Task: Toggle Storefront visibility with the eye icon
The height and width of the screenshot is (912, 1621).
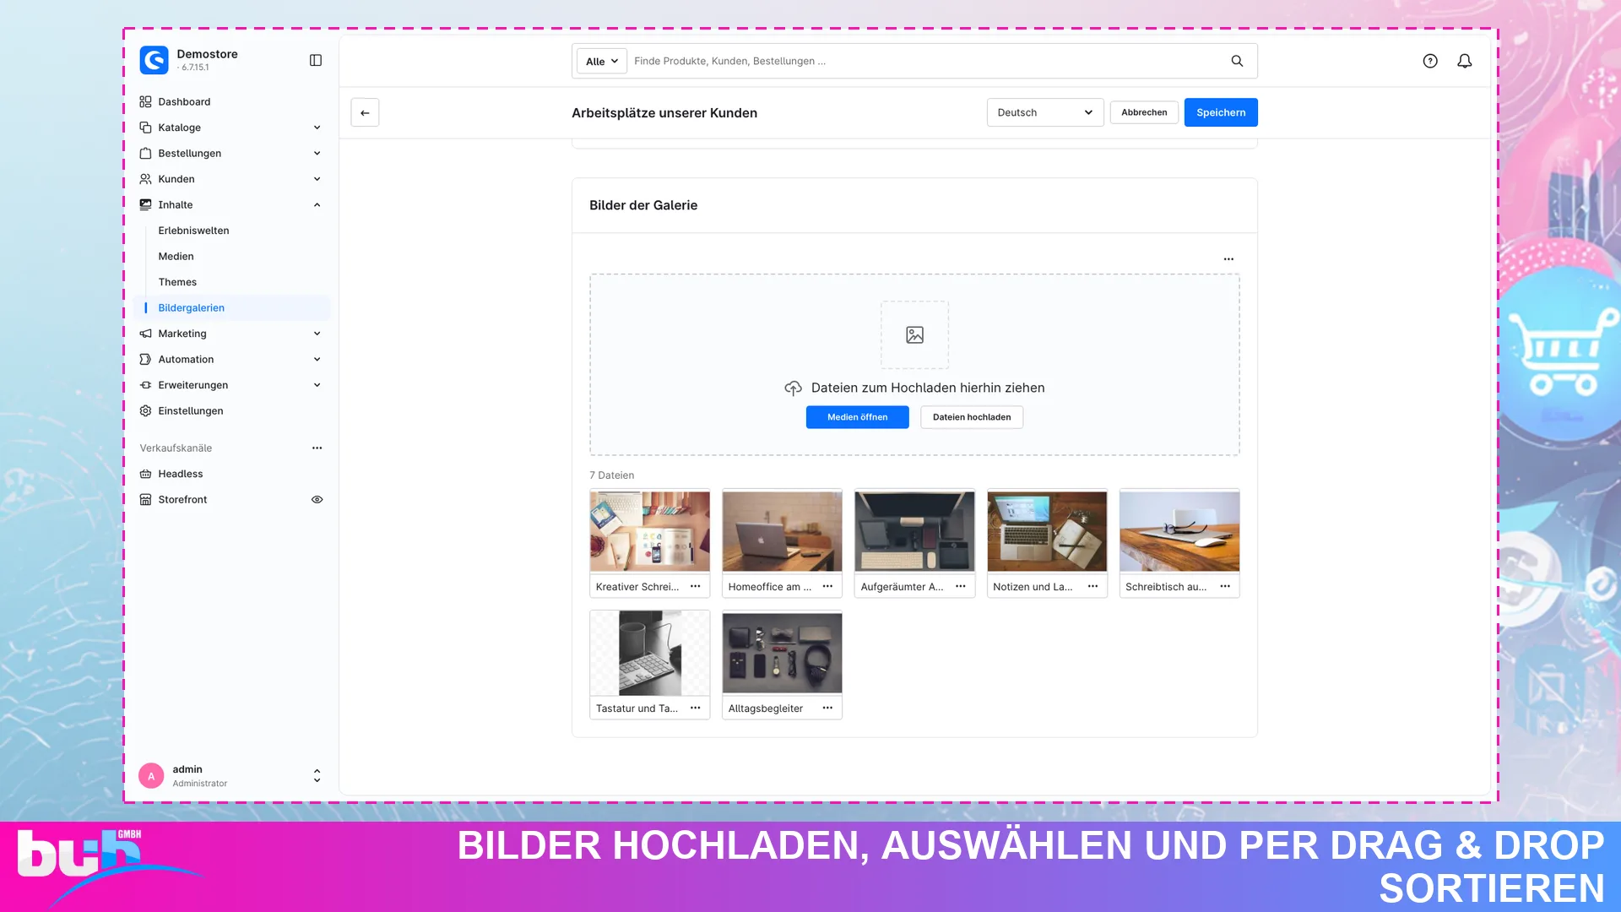Action: (317, 500)
